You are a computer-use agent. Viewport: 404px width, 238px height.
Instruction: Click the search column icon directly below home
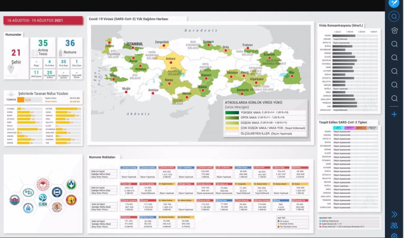(x=394, y=44)
